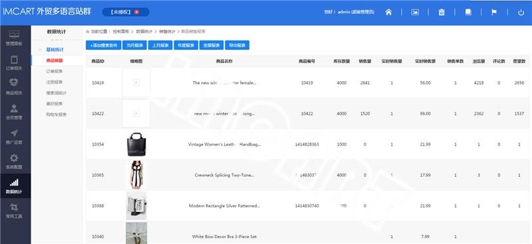The image size is (532, 244).
Task: Click the image gallery icon in header
Action: coord(415,12)
